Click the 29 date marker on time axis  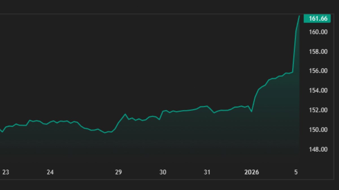[118, 172]
